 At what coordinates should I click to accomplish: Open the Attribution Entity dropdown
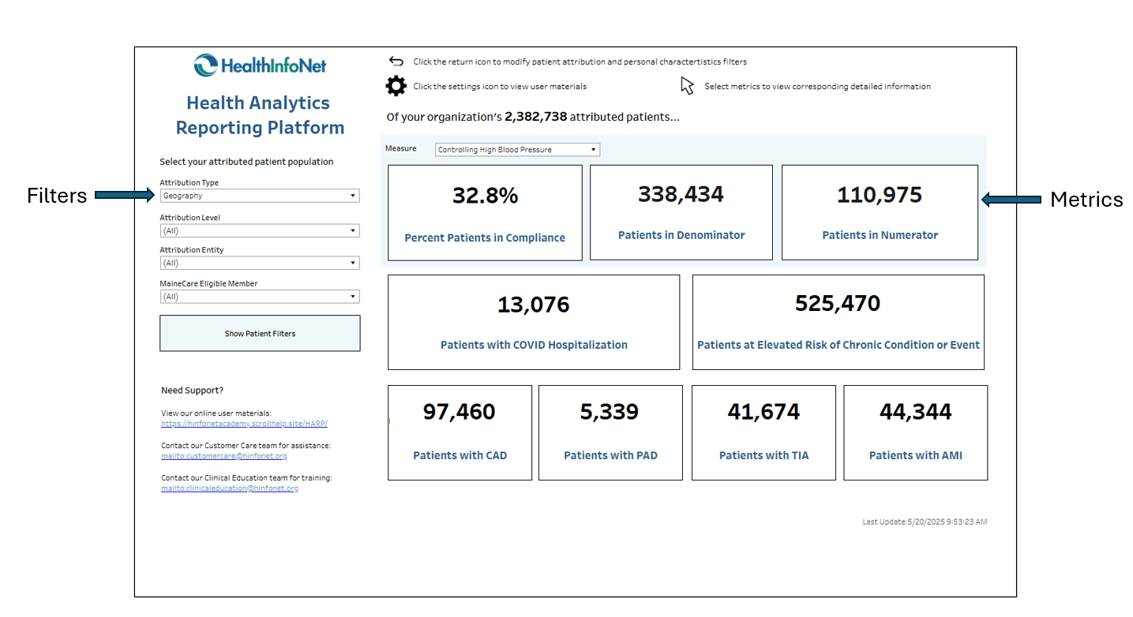pos(259,264)
